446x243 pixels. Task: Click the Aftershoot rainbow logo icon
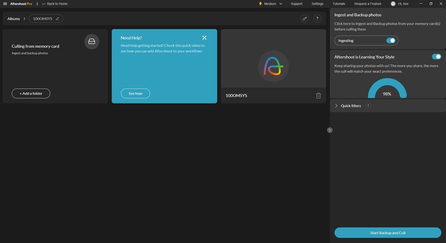click(273, 66)
